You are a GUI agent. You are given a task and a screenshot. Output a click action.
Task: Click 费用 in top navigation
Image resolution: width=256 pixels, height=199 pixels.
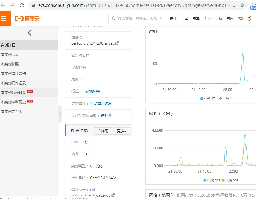click(x=173, y=19)
